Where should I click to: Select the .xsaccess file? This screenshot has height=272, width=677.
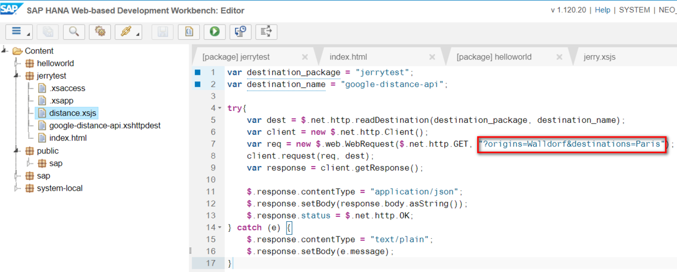point(67,88)
